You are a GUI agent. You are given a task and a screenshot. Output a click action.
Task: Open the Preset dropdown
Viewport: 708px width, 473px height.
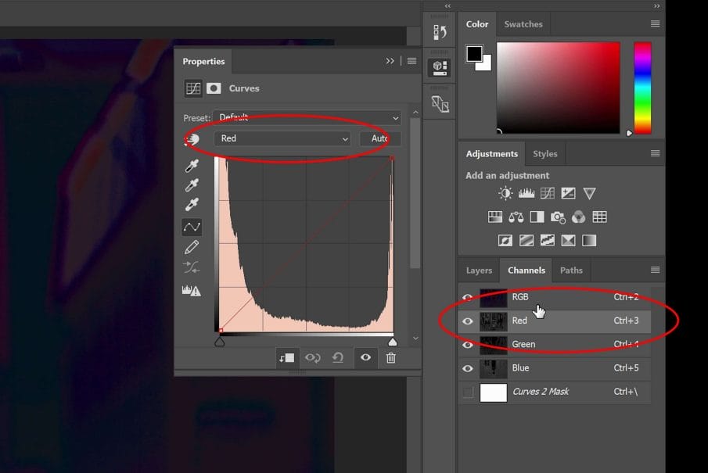click(307, 117)
